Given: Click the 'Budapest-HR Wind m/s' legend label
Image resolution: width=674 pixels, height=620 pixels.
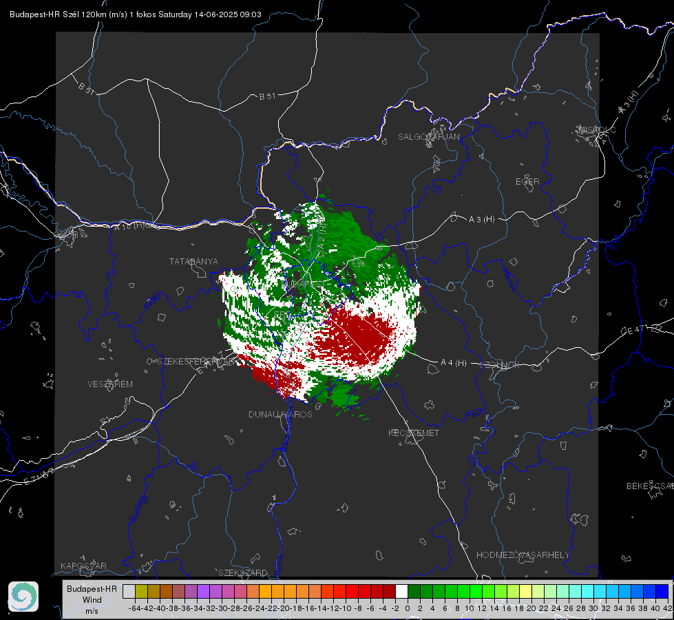Looking at the screenshot, I should (x=92, y=600).
